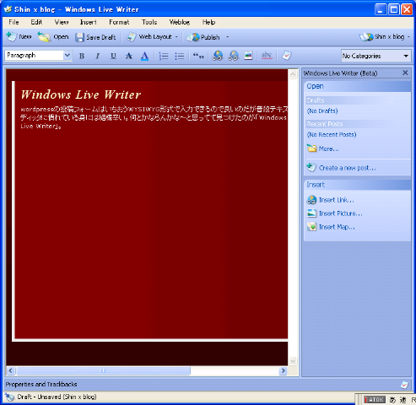Click the checkmark icon after spell check
The height and width of the screenshot is (405, 416).
(286, 56)
